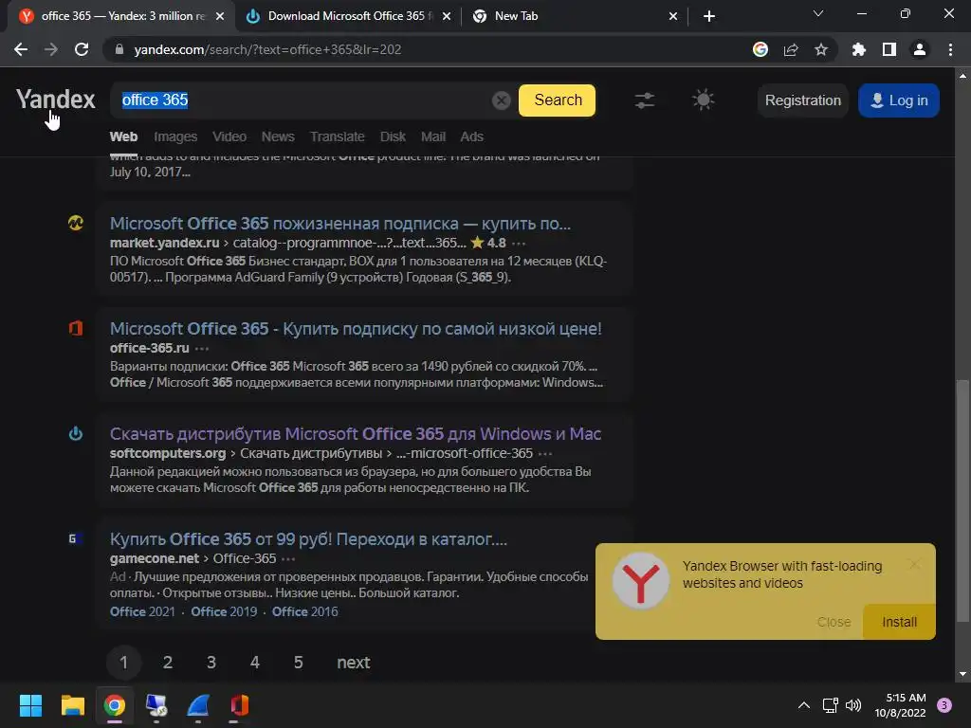Reload the page
This screenshot has width=971, height=728.
point(82,49)
